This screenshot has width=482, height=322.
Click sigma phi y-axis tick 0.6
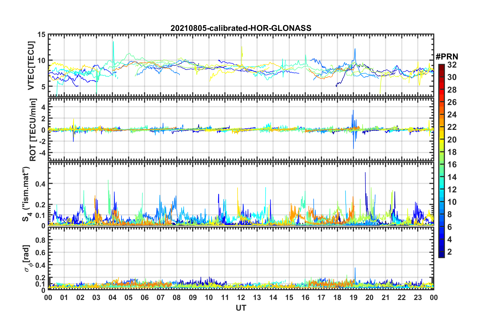pos(41,253)
